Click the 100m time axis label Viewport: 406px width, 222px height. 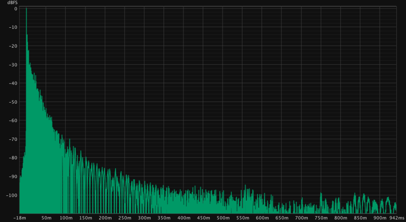66,218
